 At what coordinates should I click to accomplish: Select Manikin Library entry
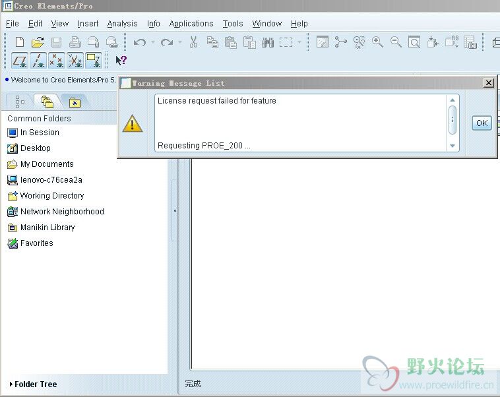pyautogui.click(x=41, y=228)
